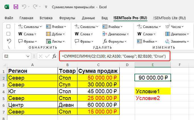Customize the Quick Access Toolbar
This screenshot has width=194, height=120.
(46, 7)
